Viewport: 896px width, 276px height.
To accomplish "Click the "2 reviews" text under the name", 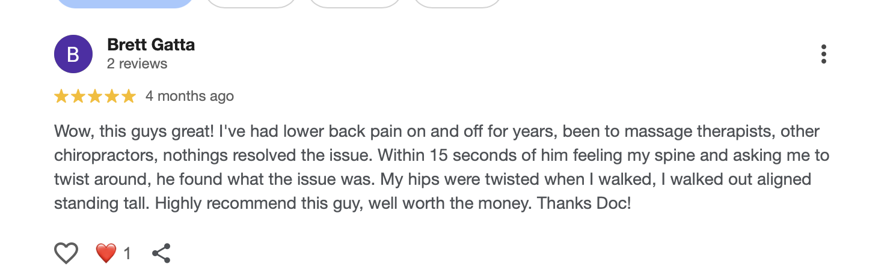I will tap(137, 64).
